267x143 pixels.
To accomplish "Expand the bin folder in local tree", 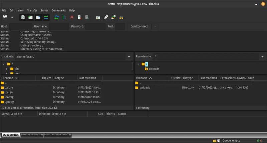I will coord(7,69).
